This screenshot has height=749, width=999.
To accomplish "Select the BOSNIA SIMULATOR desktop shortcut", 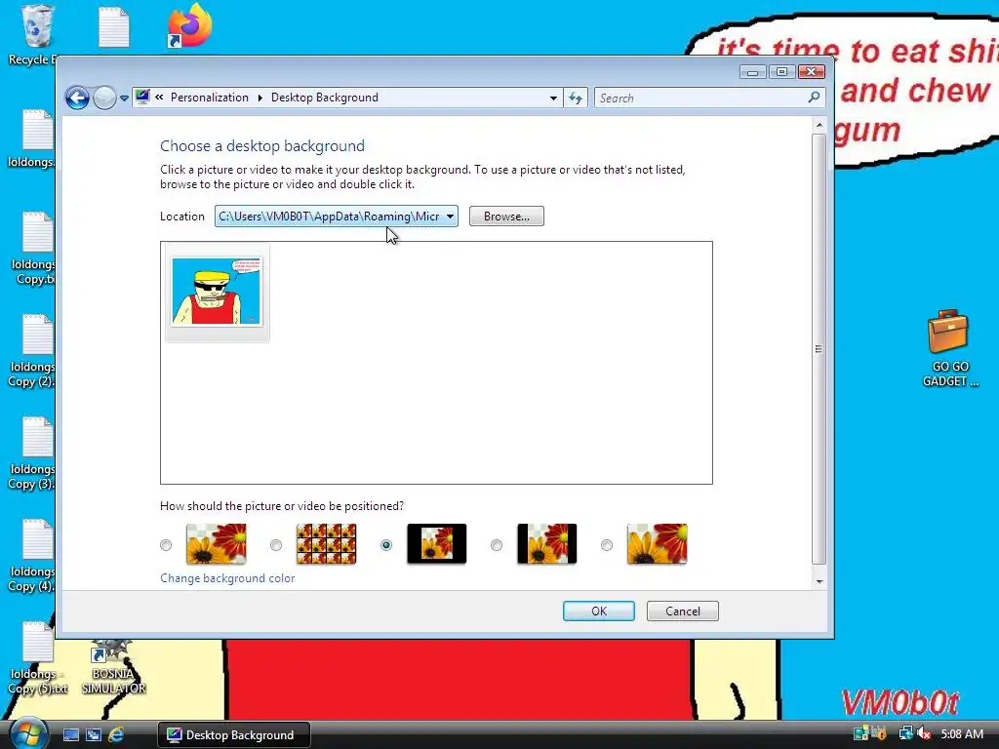I will pos(113,667).
